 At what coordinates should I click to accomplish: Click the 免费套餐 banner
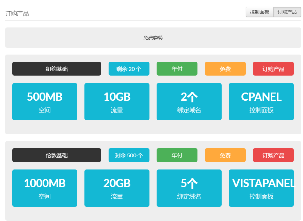[153, 38]
